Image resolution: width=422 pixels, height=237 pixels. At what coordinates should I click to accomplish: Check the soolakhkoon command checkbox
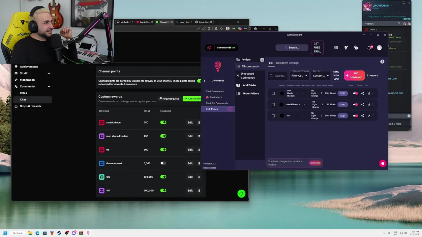pyautogui.click(x=273, y=105)
